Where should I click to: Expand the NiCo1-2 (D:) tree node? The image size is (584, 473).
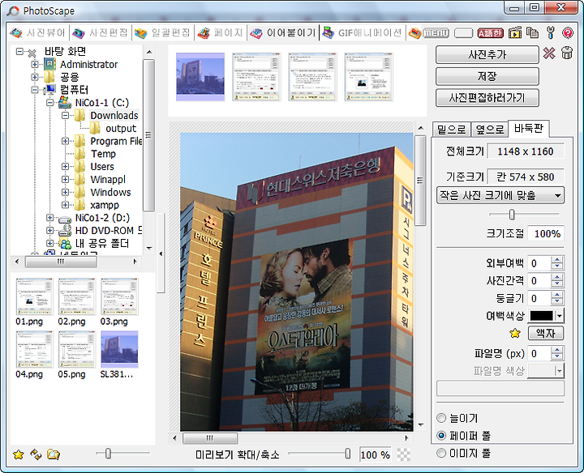pyautogui.click(x=50, y=218)
